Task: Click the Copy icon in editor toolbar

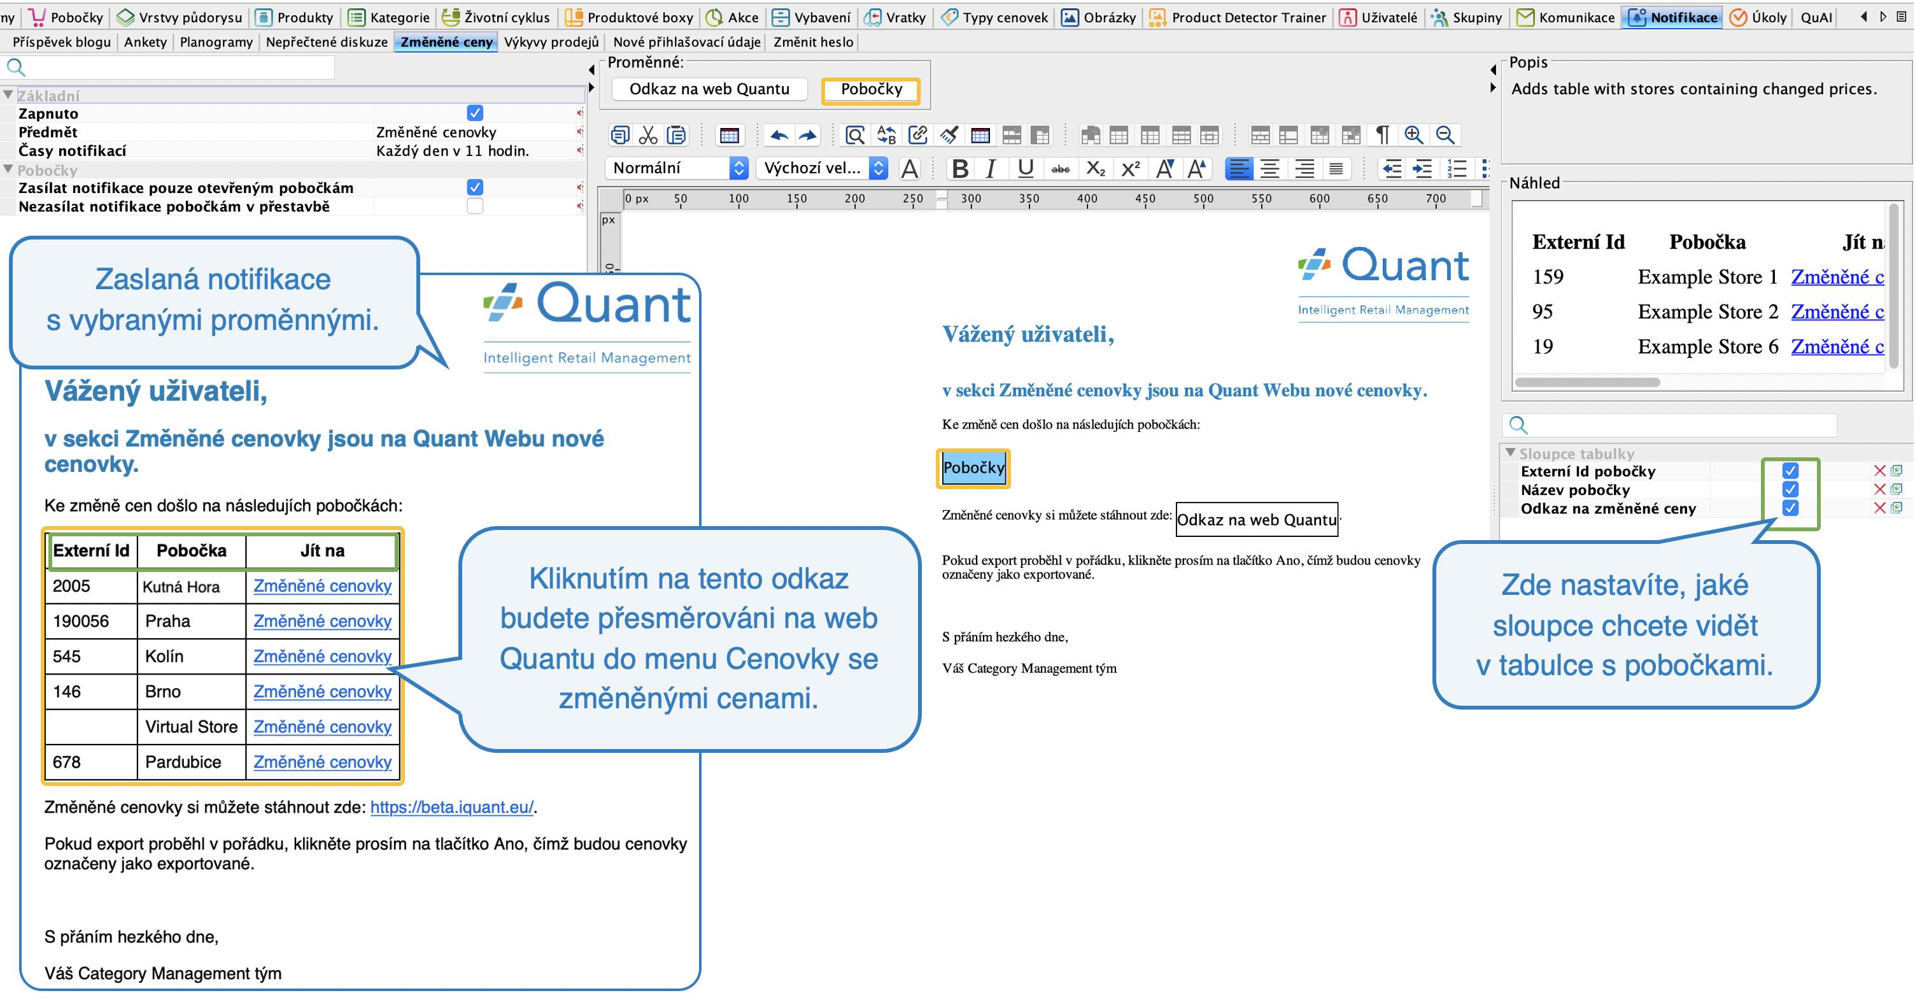Action: click(619, 134)
